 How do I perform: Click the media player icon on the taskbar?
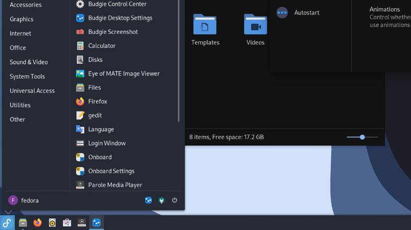click(x=82, y=223)
